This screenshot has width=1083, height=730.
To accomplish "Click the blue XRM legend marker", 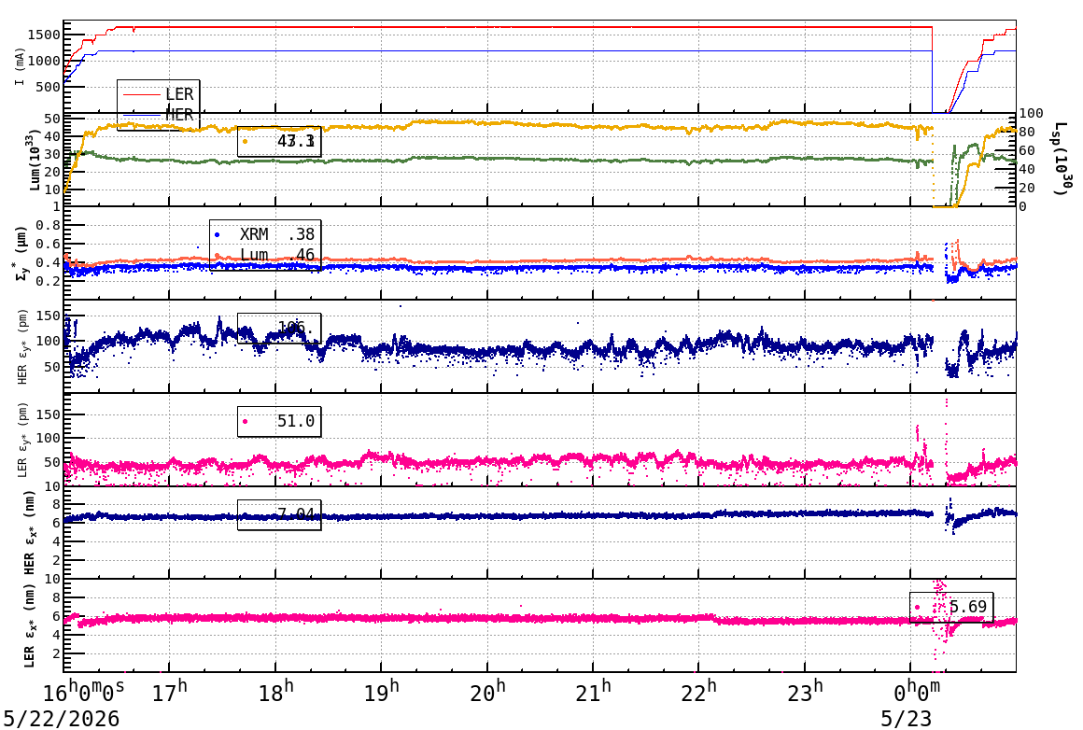I will pyautogui.click(x=218, y=235).
